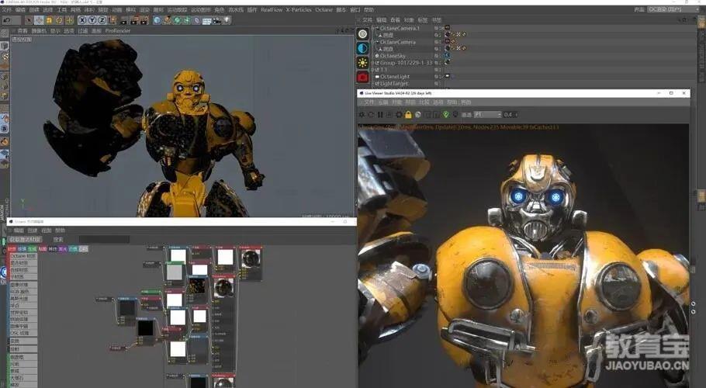Restart render with Live Viewer refresh icon
706x388 pixels.
(x=371, y=115)
